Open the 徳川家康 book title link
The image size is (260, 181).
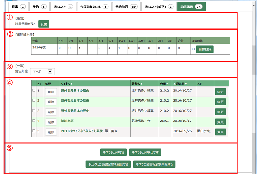pos(67,121)
